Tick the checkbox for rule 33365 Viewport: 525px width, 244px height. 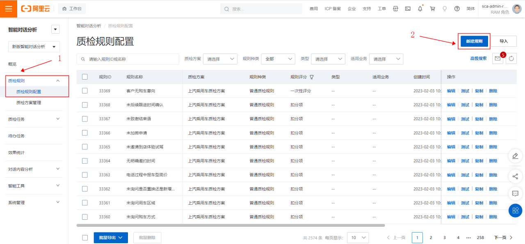point(85,147)
